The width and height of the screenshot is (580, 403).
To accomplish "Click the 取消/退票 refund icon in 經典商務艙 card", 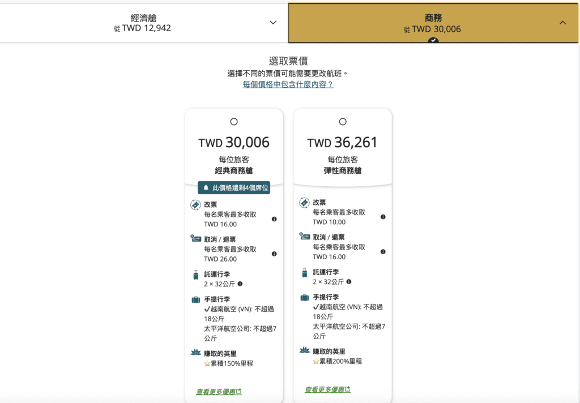I will 195,238.
